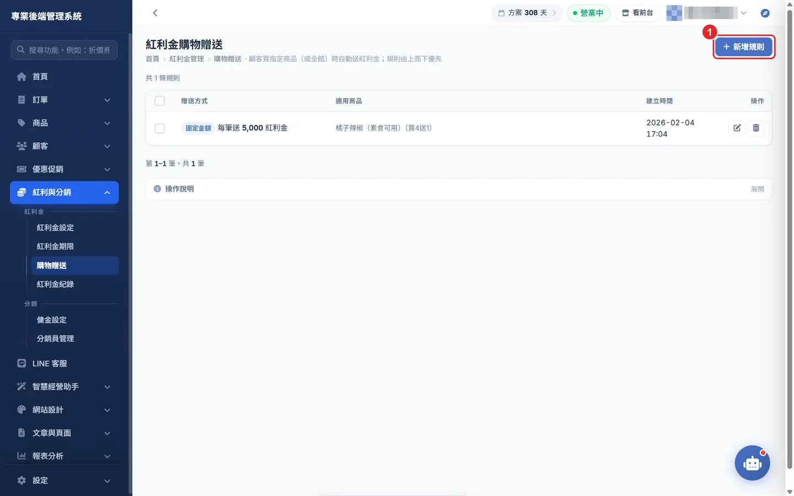Click the 優惠促銷 coupon icon
Image resolution: width=794 pixels, height=496 pixels.
(22, 169)
